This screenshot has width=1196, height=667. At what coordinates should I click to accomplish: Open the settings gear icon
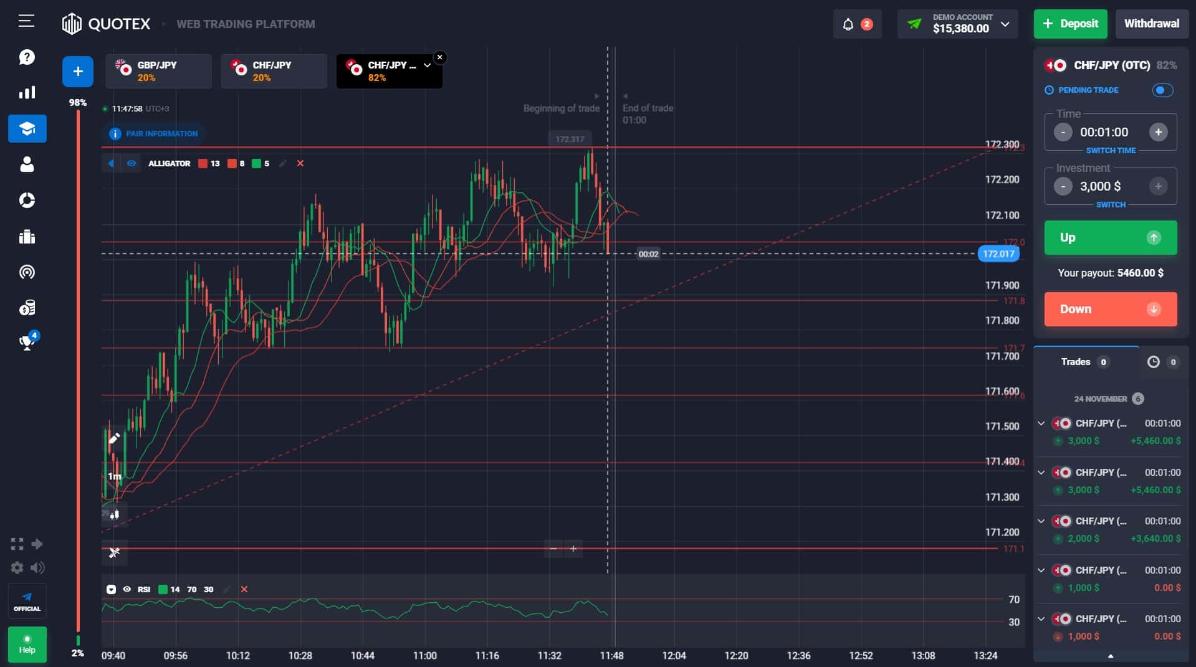(17, 567)
